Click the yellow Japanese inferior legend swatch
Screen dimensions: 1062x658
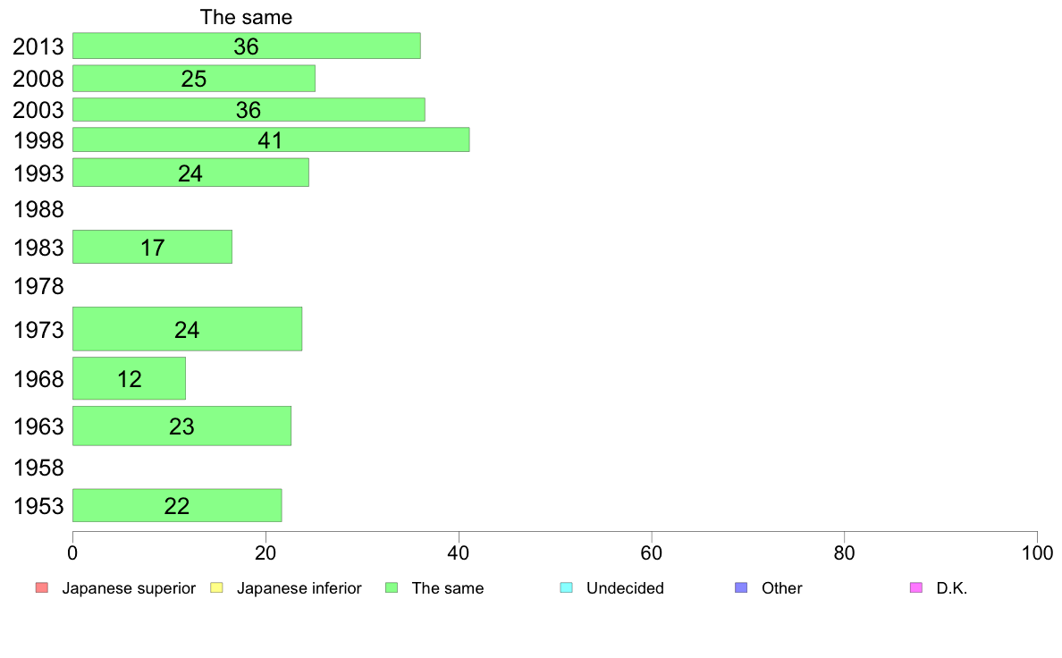tap(215, 587)
